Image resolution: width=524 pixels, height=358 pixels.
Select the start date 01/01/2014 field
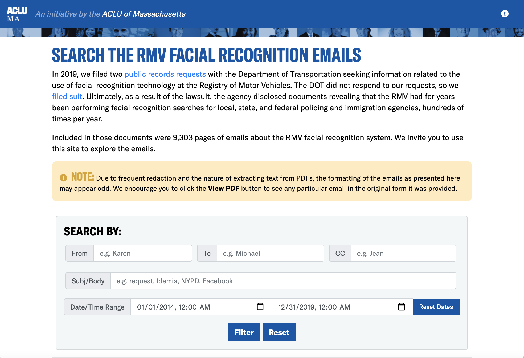pos(201,307)
